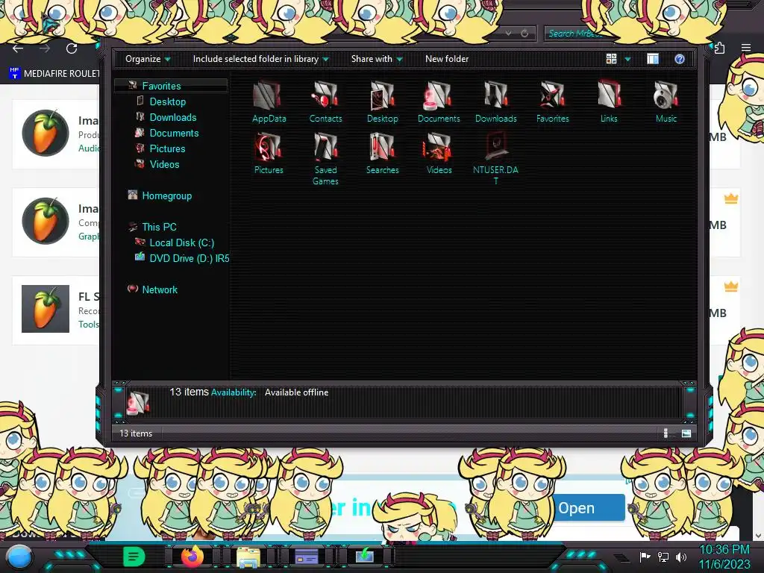Click the Open button in browser ad
764x573 pixels.
[x=588, y=507]
